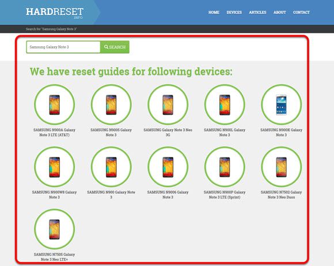Open the SAMSUNG N9005 Galaxy Note 3 text link
The image size is (334, 266).
(x=111, y=132)
